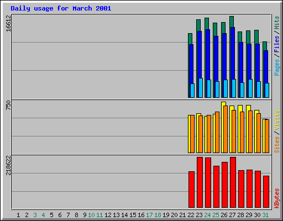283x221 pixels.
Task: Click the 16612 hits axis value
Action: (x=8, y=23)
